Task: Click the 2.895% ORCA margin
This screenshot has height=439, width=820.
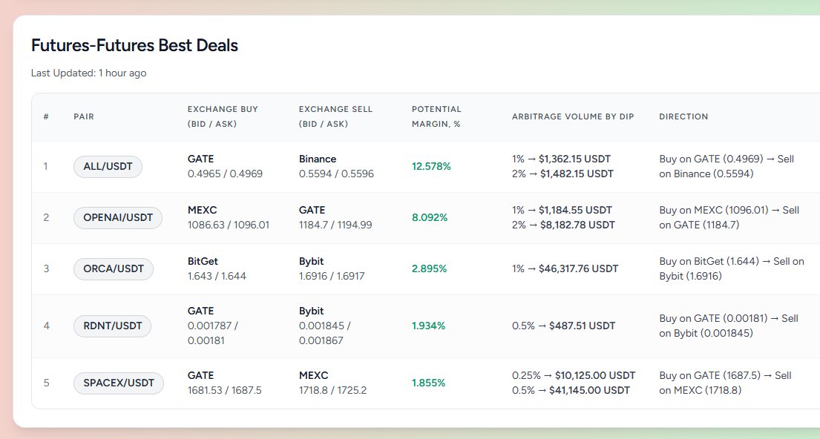Action: point(430,269)
